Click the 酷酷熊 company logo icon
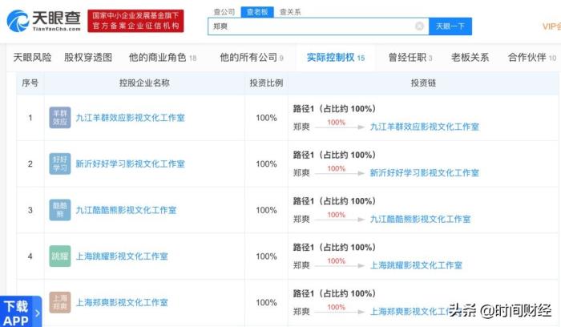 coord(60,210)
